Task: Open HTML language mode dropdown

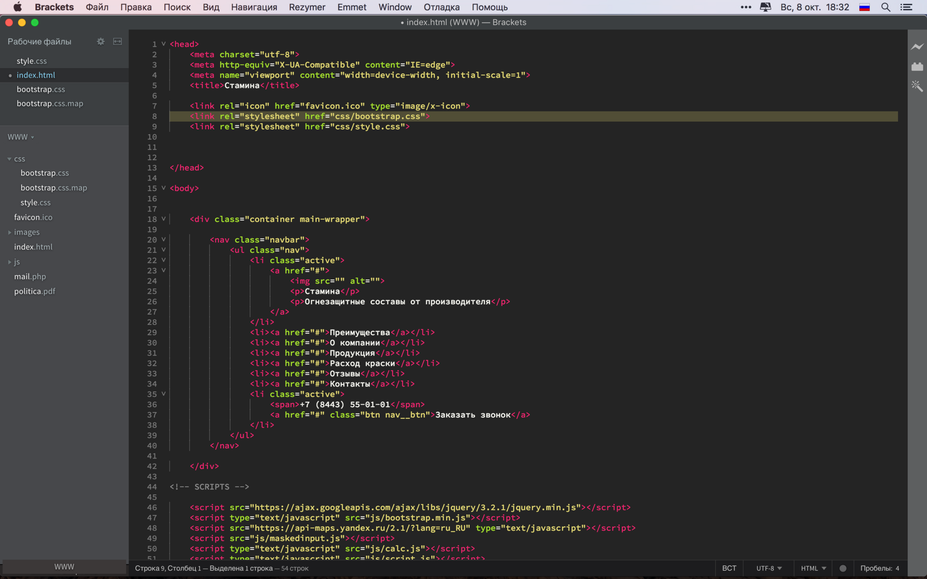Action: tap(814, 568)
